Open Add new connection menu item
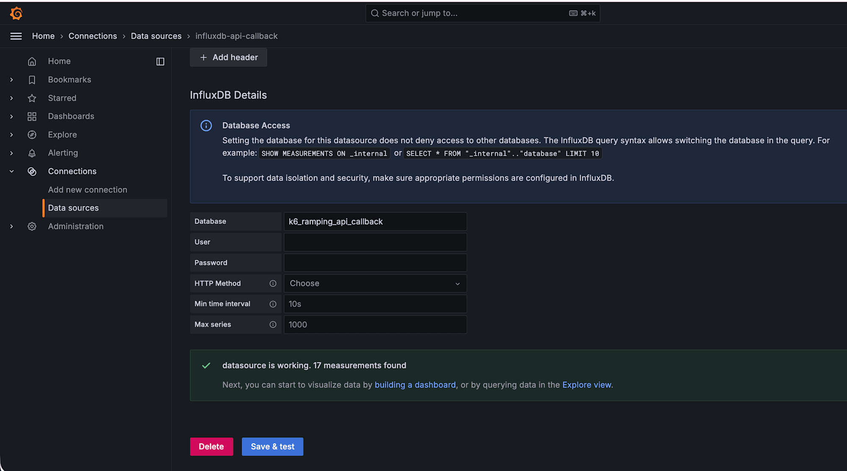 point(87,190)
